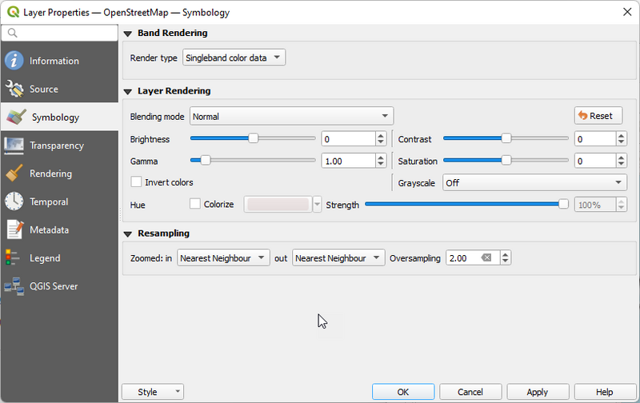Click the Cancel button
Screen dimensions: 640x403
(470, 392)
